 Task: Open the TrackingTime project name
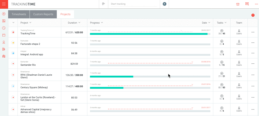pyautogui.click(x=28, y=33)
